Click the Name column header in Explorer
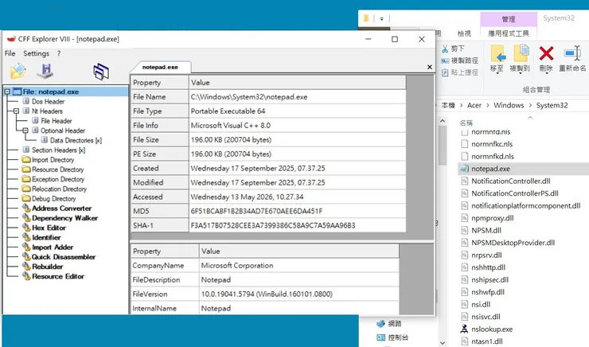Screen dimensions: 589x347 tap(466, 123)
